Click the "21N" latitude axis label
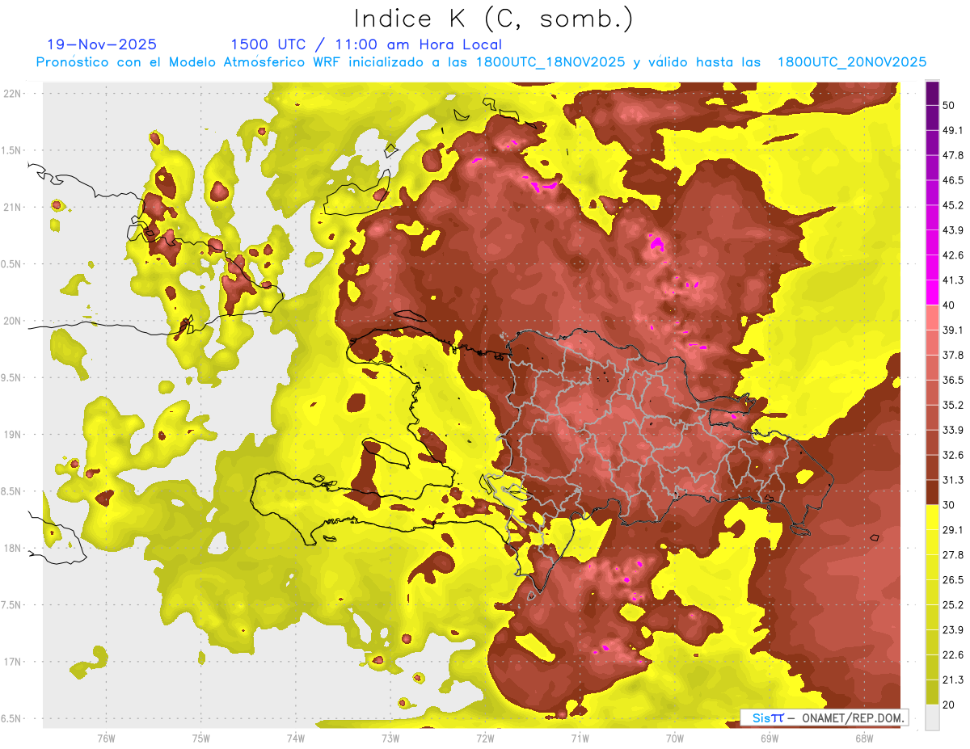970x749 pixels. click(x=12, y=207)
